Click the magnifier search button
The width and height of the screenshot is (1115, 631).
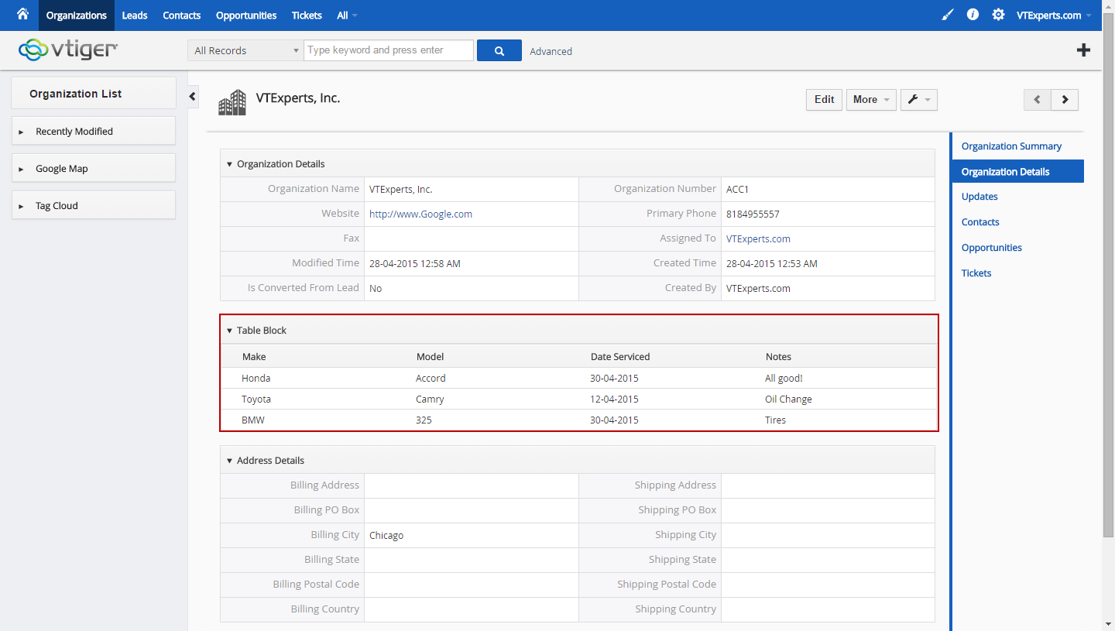(499, 50)
